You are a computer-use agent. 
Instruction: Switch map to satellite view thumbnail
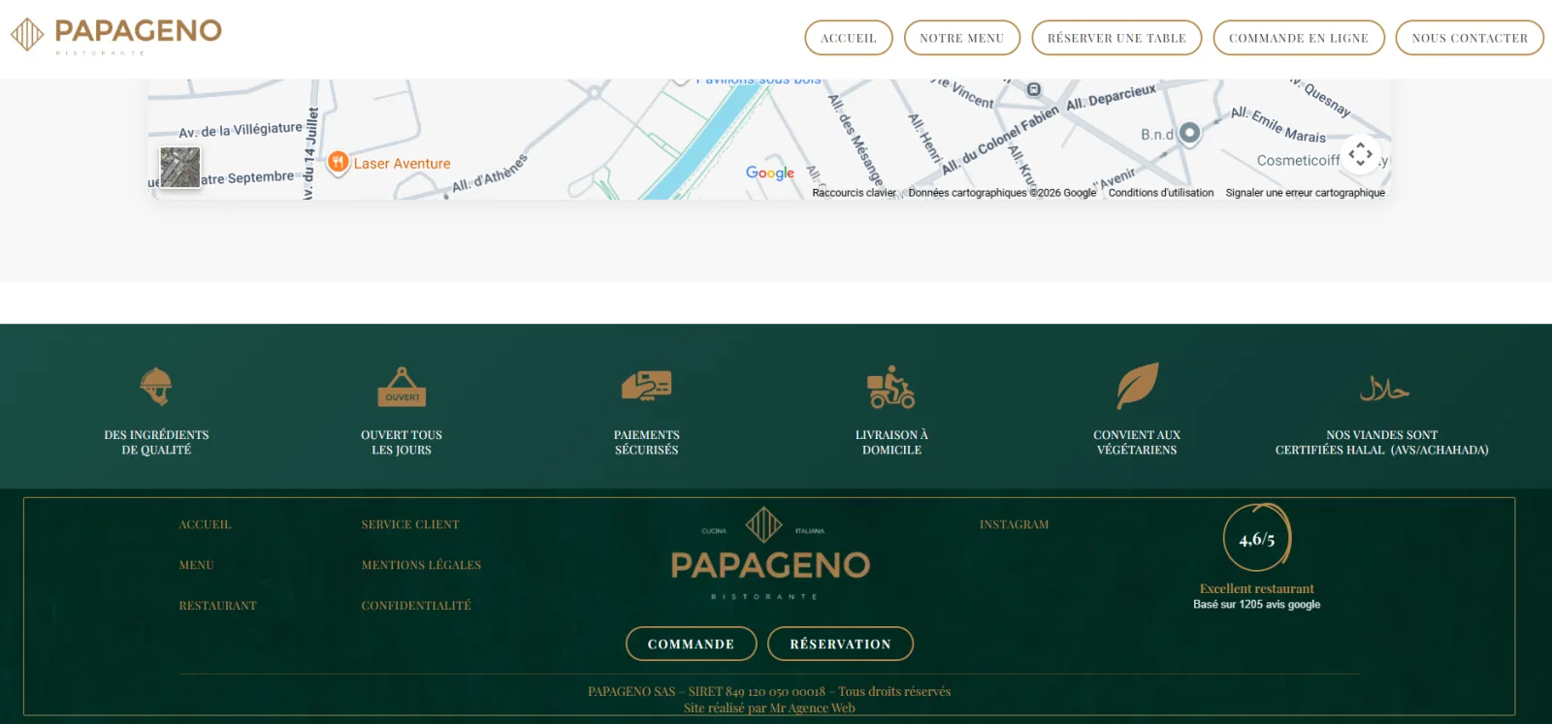(x=180, y=167)
